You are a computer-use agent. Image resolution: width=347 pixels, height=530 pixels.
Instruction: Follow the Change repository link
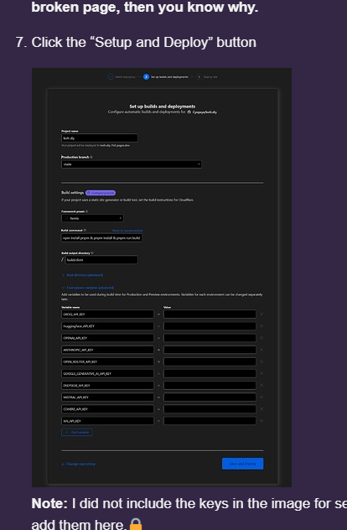pyautogui.click(x=79, y=464)
